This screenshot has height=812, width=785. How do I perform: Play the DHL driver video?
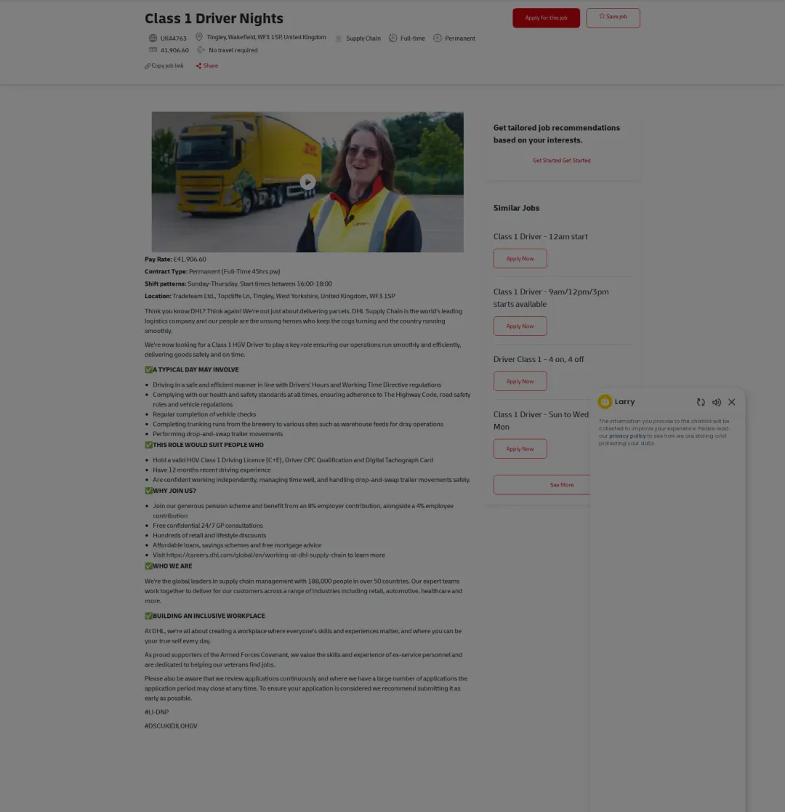pyautogui.click(x=307, y=182)
